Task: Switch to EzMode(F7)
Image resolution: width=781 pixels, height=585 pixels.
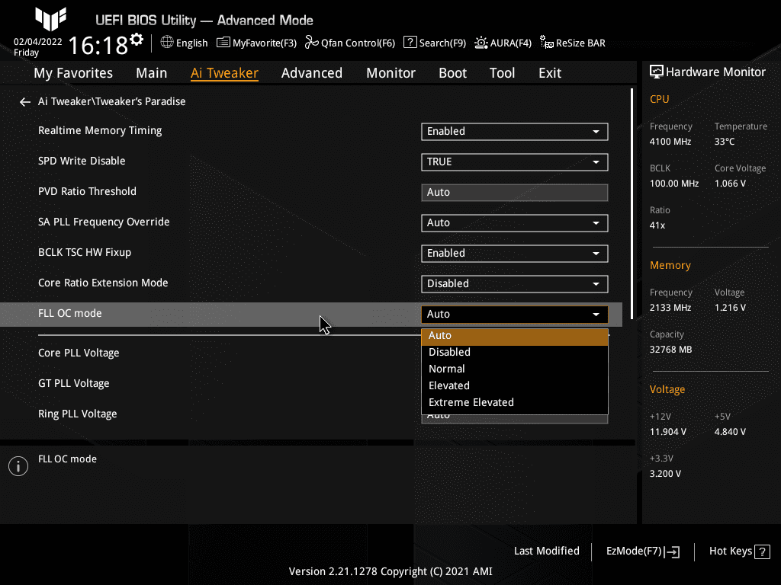Action: pyautogui.click(x=643, y=551)
